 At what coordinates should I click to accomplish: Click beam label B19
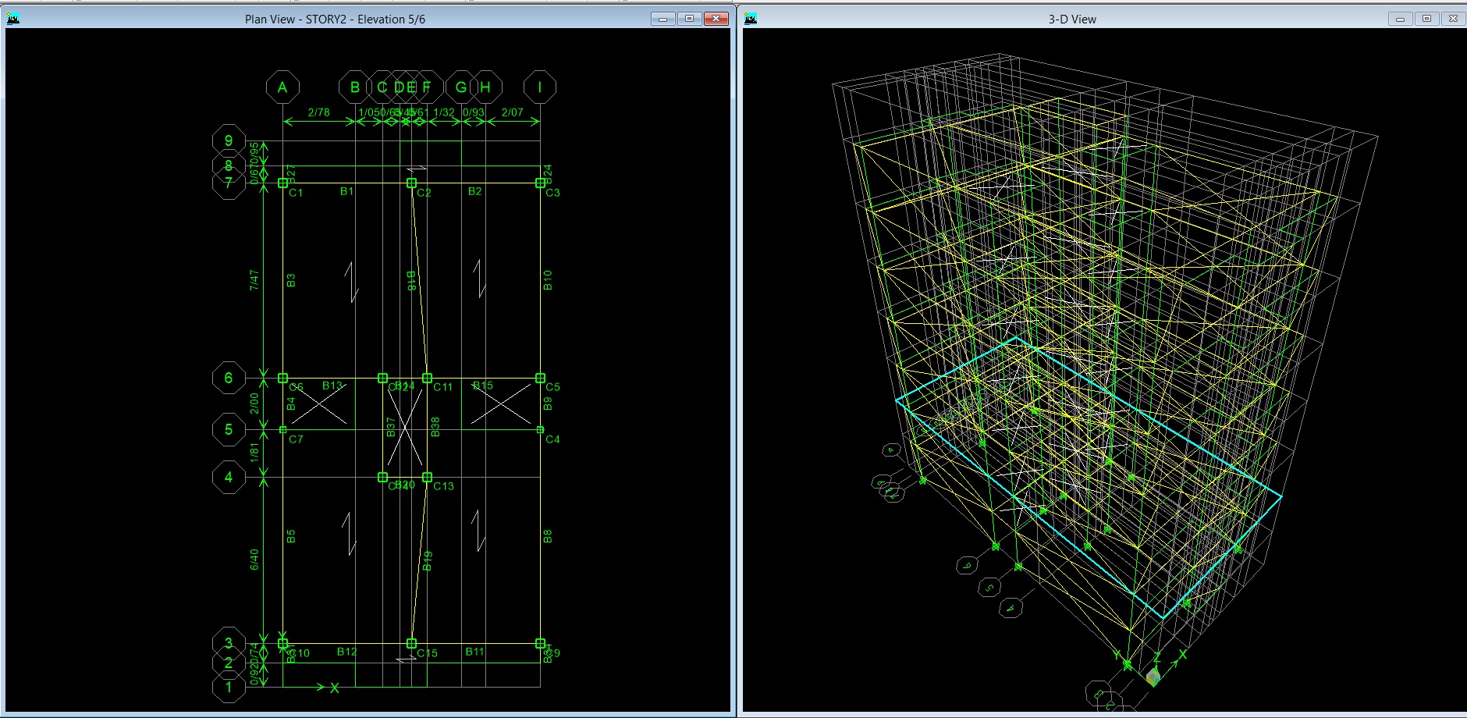point(427,560)
